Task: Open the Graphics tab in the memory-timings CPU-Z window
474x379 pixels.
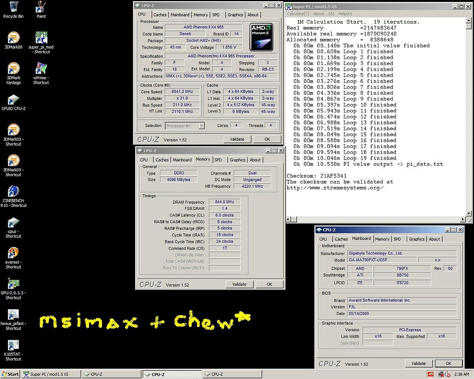Action: [x=238, y=160]
